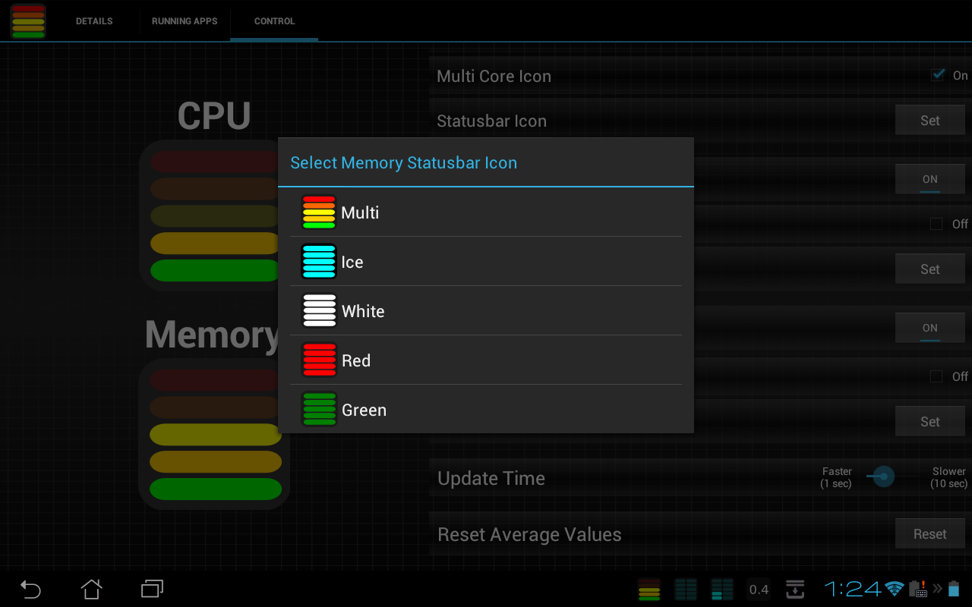Click the memory usage icon in system tray
972x607 pixels.
(x=649, y=589)
